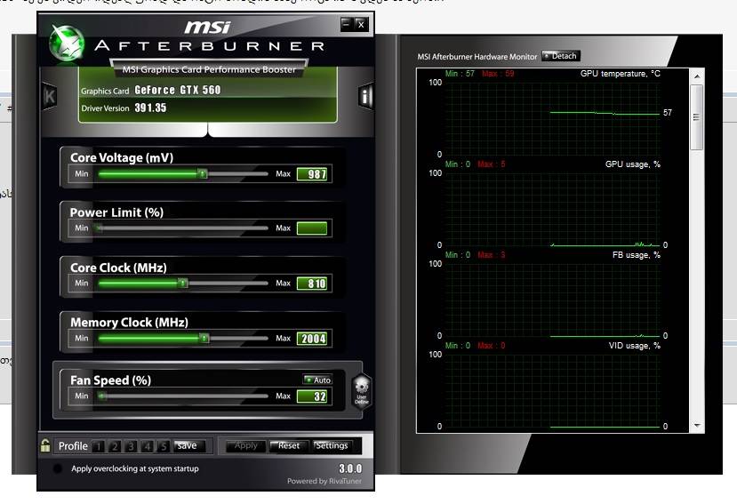Click the Core Voltage slider handle
Screen dimensions: 737x504
click(x=202, y=174)
